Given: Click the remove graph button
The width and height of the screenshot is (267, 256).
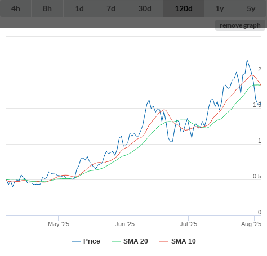Looking at the screenshot, I should tap(240, 25).
